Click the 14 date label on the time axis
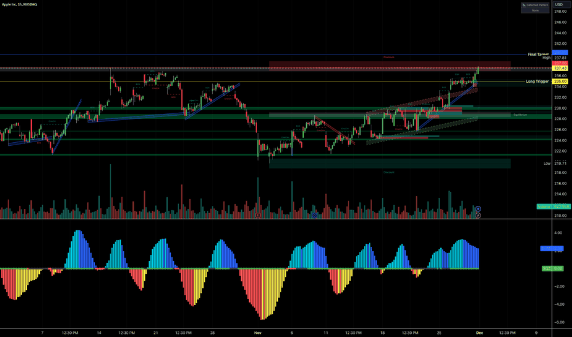The height and width of the screenshot is (337, 572). click(99, 333)
